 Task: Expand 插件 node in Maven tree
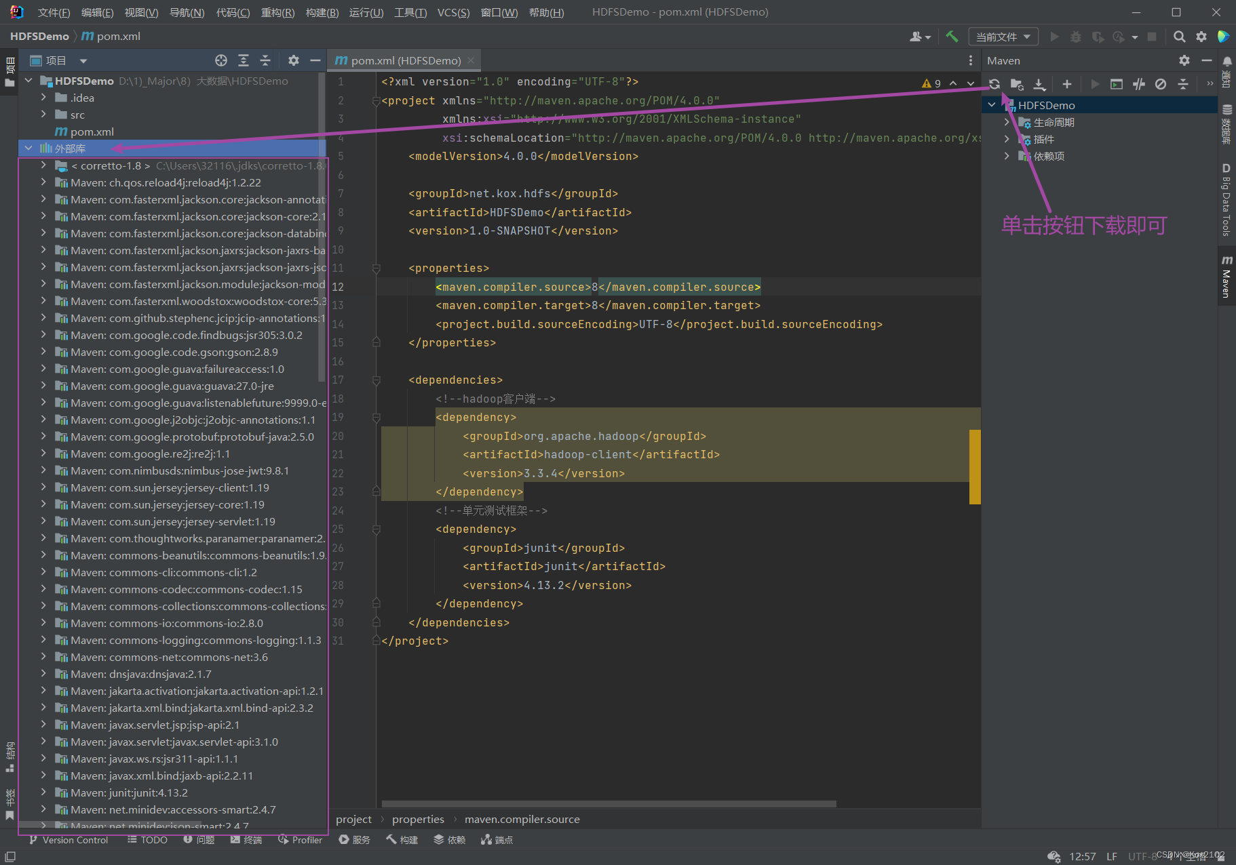pyautogui.click(x=1007, y=139)
